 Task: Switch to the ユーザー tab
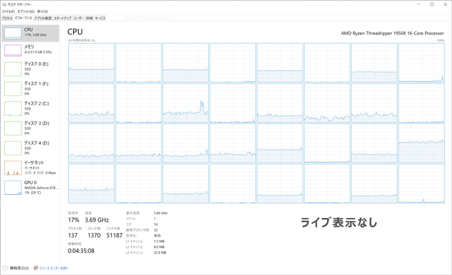pyautogui.click(x=78, y=18)
